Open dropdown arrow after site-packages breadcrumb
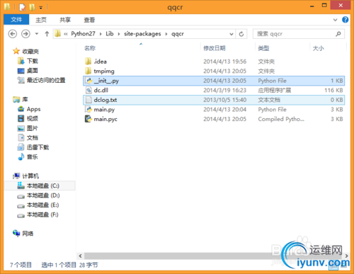354x274 pixels. coord(166,34)
